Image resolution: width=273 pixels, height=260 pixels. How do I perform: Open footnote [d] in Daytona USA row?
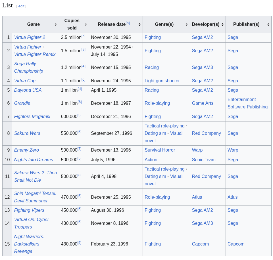[80, 89]
